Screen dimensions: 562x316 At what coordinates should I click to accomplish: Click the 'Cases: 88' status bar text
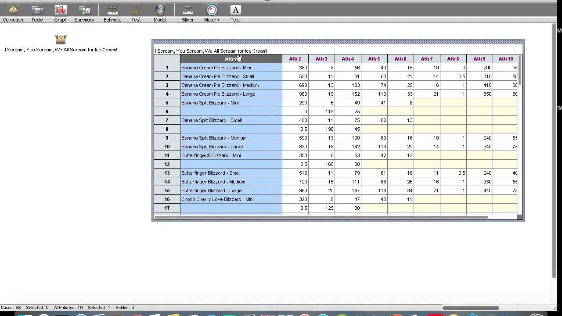(x=11, y=308)
